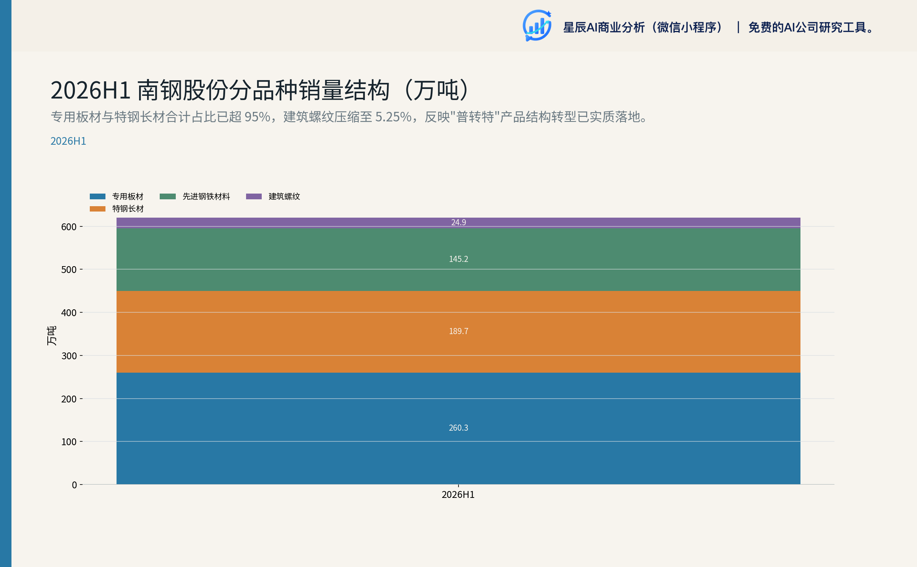Click the 24.9 value in purple segment
Viewport: 917px width, 567px height.
[458, 222]
